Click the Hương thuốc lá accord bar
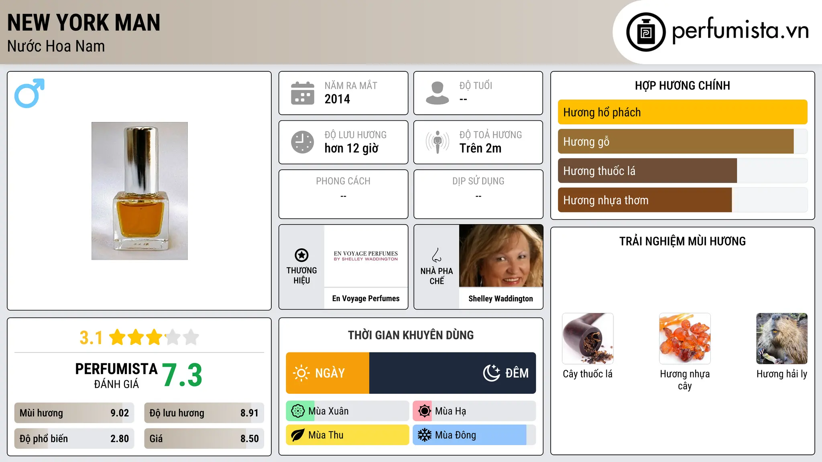The image size is (822, 462). [682, 171]
